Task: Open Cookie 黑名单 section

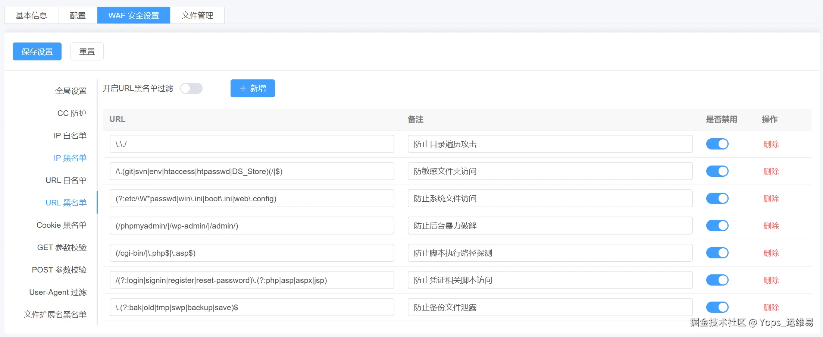Action: coord(62,225)
